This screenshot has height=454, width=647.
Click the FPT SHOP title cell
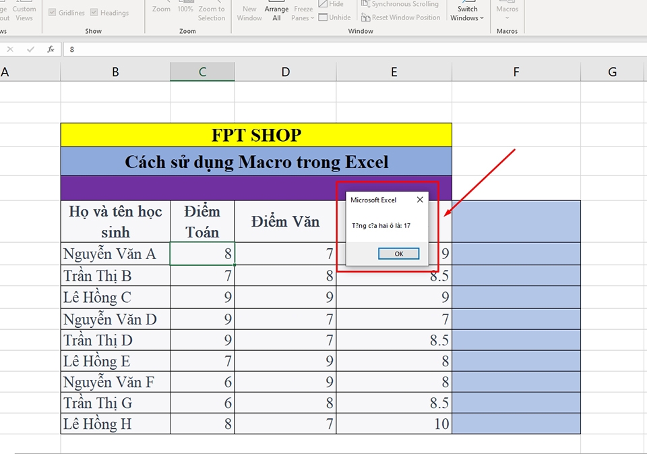point(256,135)
